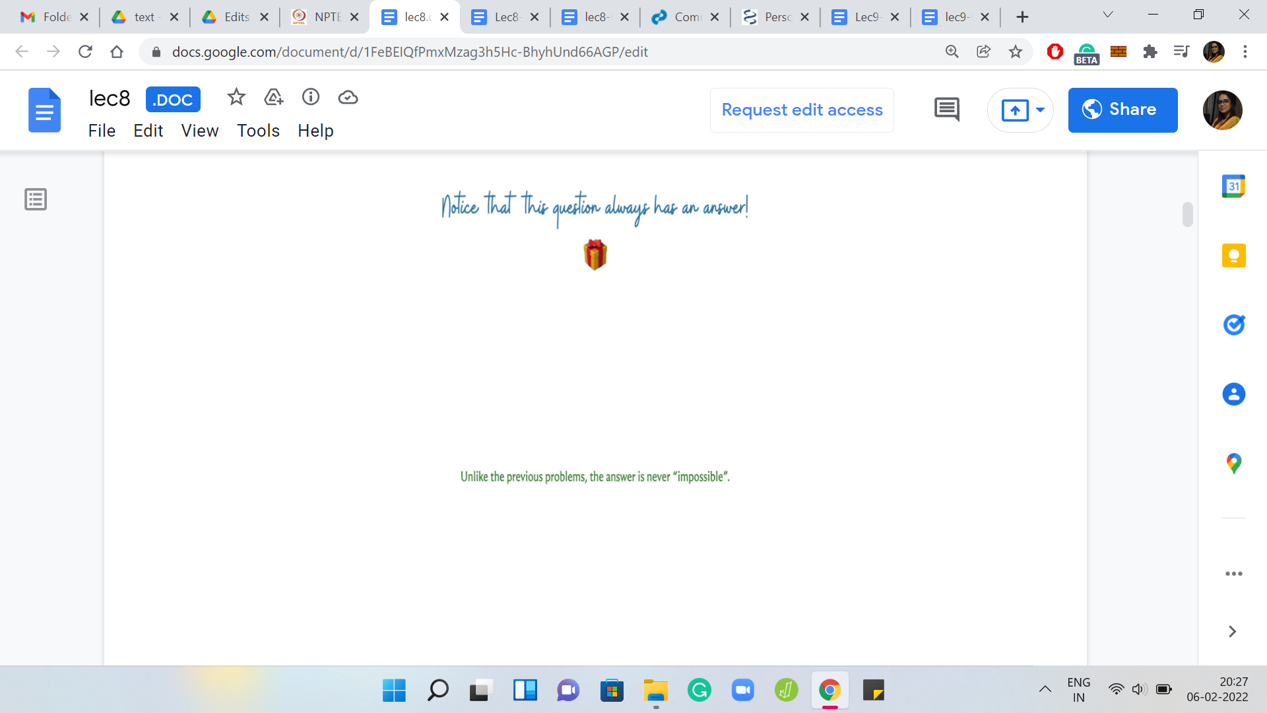Expand the Chrome tab search dropdown
Screen dimensions: 1267x713
pos(1108,16)
